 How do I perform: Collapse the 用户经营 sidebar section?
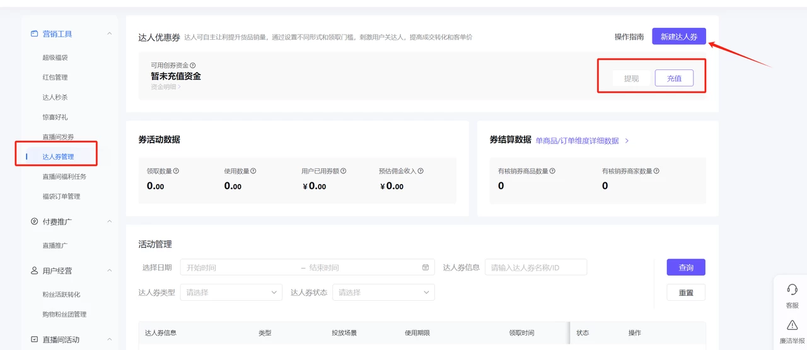click(x=110, y=271)
